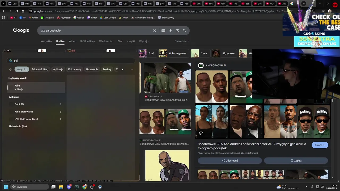340x191 pixels.
Task: Select Big smoke filter chip
Action: (x=224, y=53)
